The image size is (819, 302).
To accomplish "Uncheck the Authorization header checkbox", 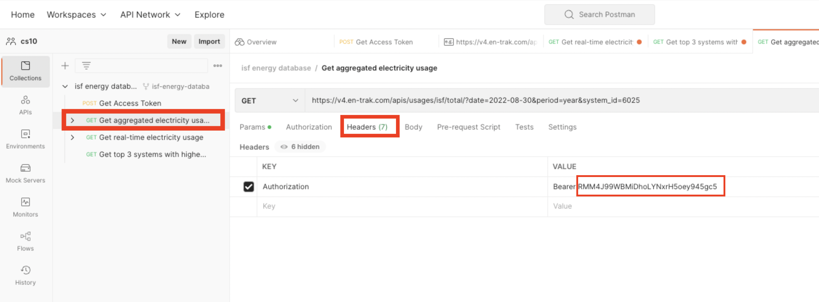I will coord(249,187).
